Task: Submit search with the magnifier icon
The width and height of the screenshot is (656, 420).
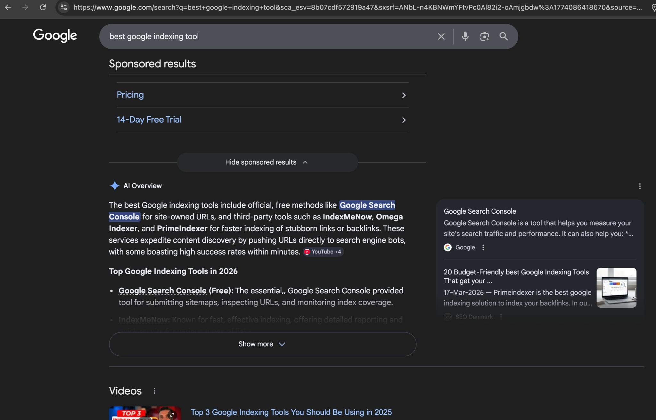Action: pos(504,36)
